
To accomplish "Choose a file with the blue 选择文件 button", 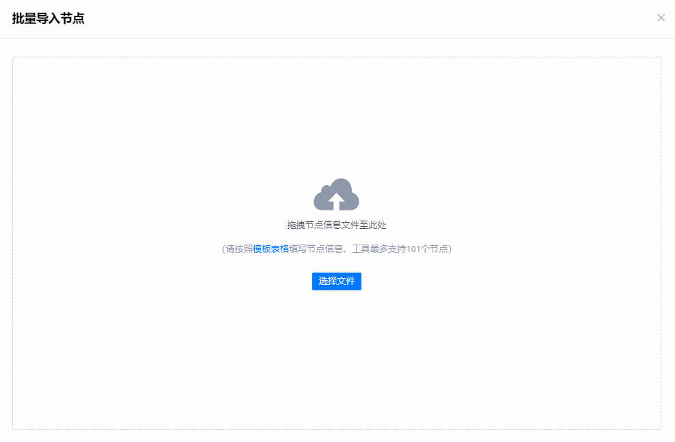I will click(x=337, y=281).
